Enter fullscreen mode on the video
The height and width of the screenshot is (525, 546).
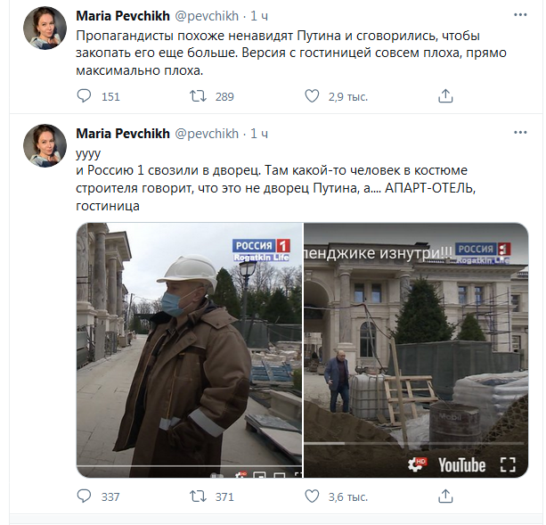(x=508, y=464)
